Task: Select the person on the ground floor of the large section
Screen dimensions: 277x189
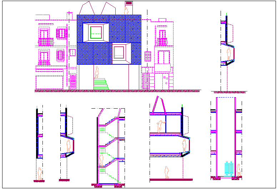Action: (166, 172)
